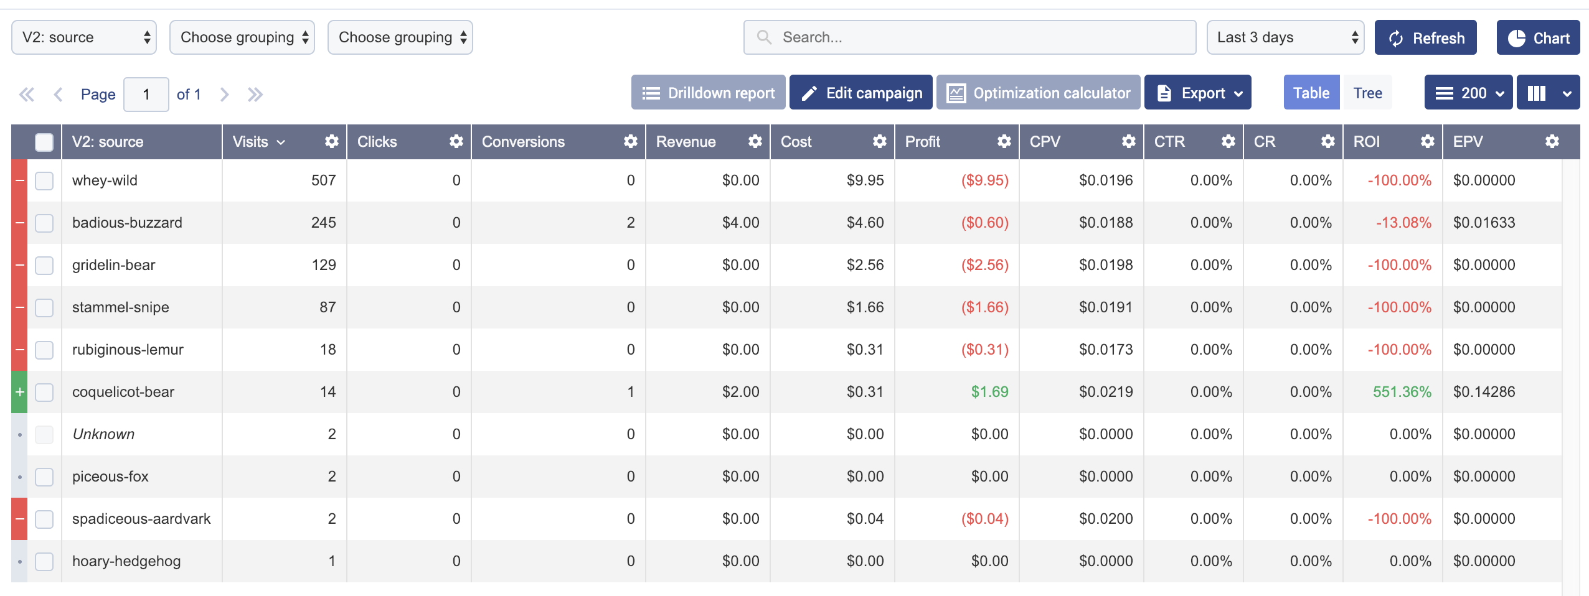Focus the Search input field
Image resolution: width=1589 pixels, height=596 pixels.
click(969, 37)
